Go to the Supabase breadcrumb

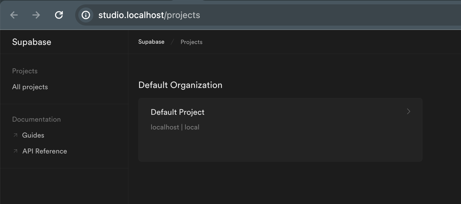pyautogui.click(x=151, y=42)
